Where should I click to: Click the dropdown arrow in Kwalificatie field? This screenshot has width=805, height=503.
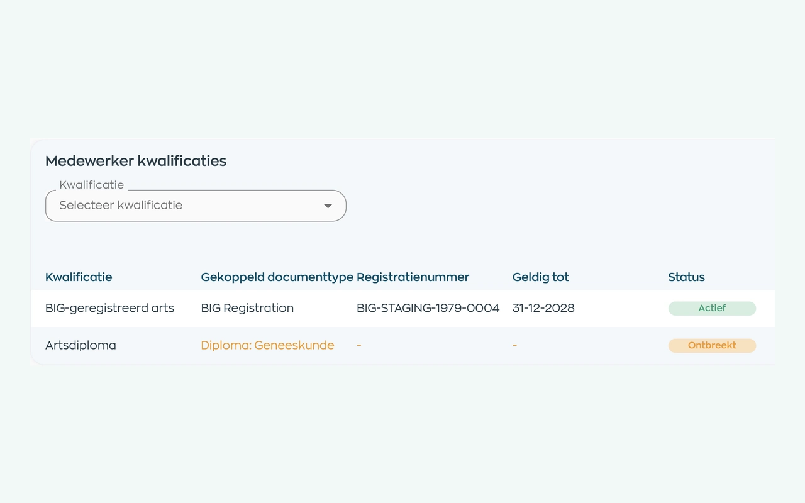(328, 206)
